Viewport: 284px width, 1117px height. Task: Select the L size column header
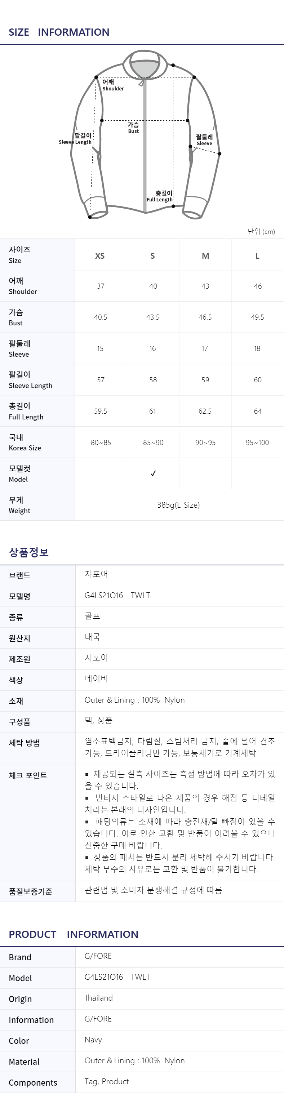pyautogui.click(x=258, y=256)
